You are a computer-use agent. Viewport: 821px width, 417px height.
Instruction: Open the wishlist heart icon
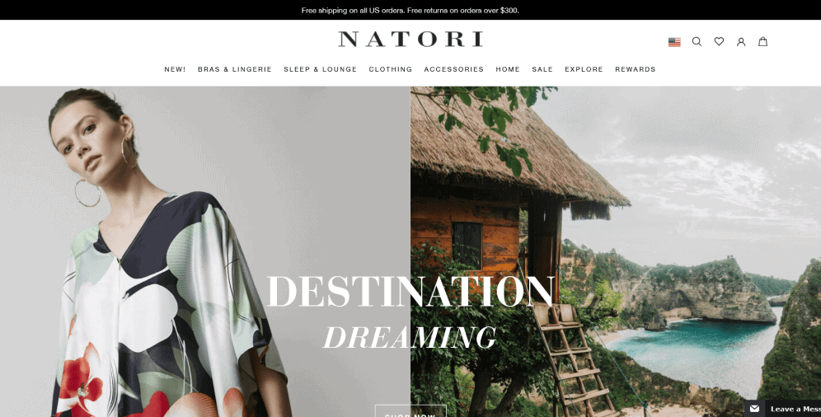tap(719, 41)
